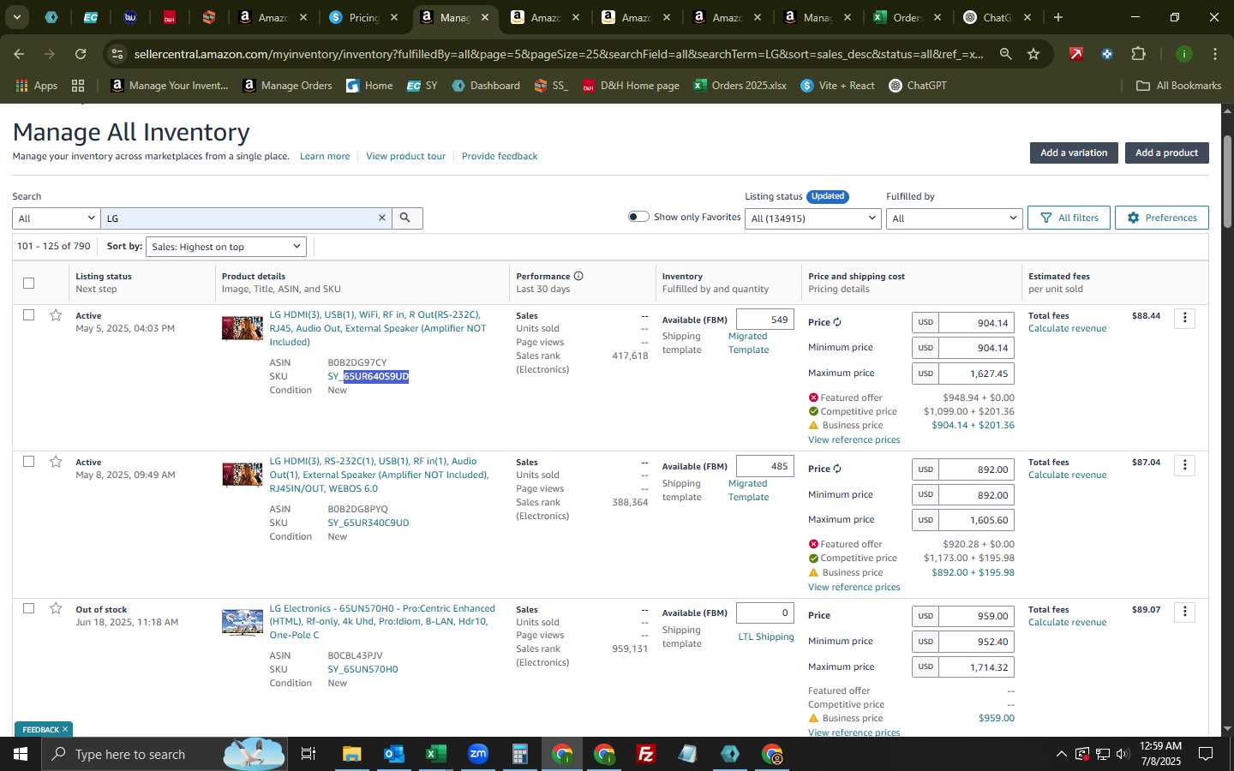Go back to previous page

pos(19,54)
